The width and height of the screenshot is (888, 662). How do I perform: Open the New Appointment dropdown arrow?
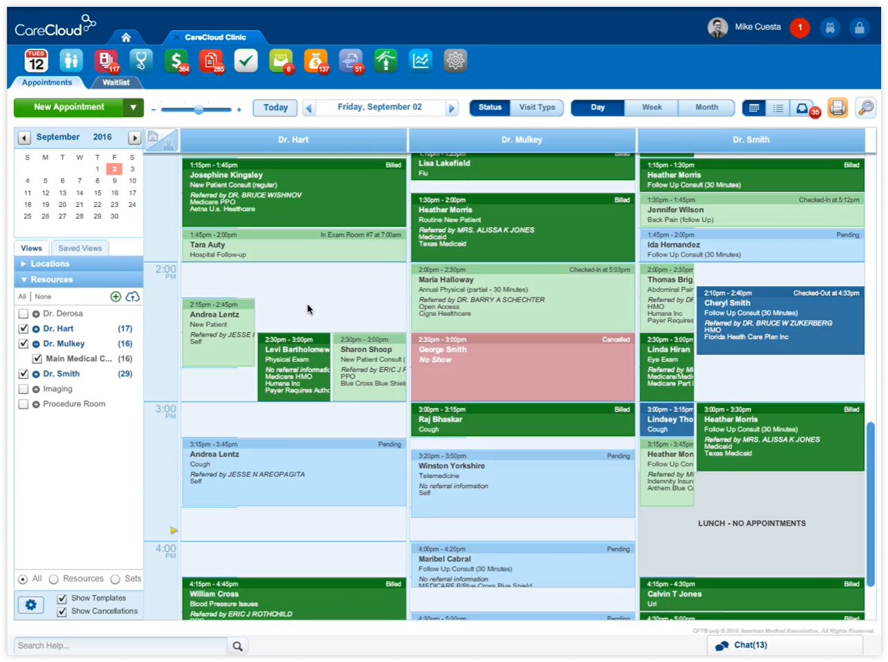click(134, 107)
